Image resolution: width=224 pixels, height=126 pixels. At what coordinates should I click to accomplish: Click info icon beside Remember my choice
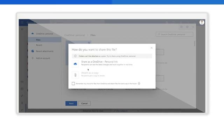tap(139, 84)
